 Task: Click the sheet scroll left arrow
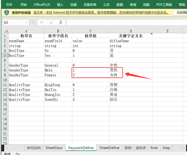7,148
